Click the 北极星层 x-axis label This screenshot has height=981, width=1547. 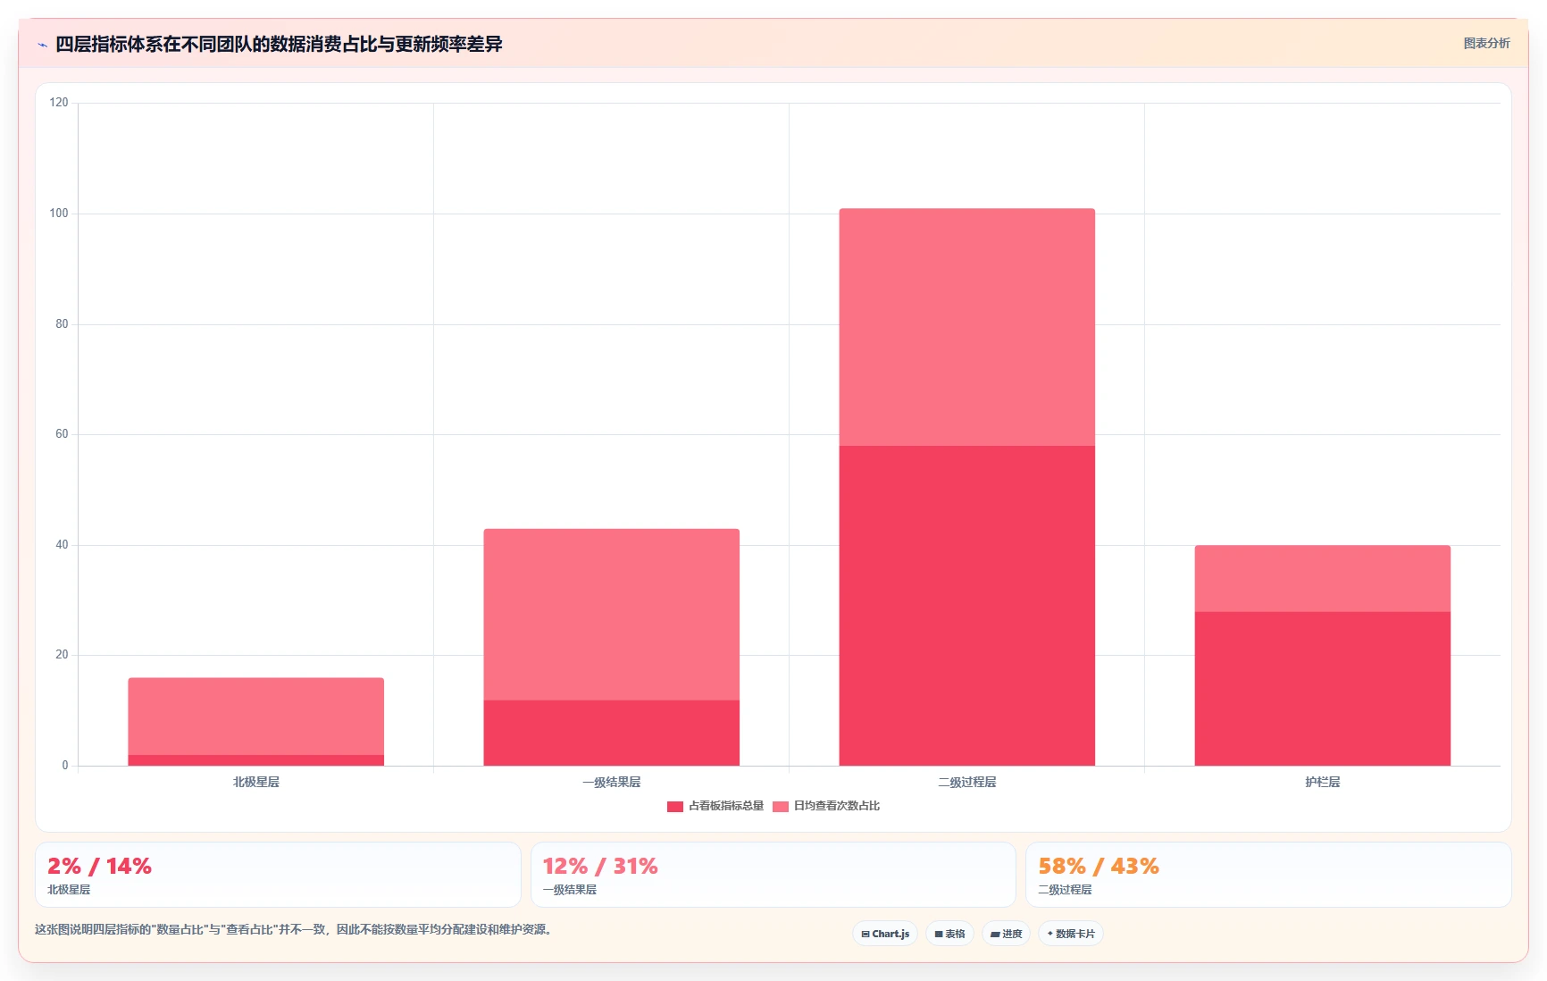tap(256, 782)
